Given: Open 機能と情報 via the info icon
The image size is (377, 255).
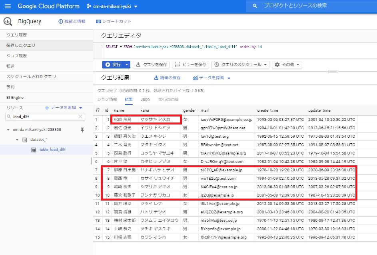Looking at the screenshot, I should point(60,22).
